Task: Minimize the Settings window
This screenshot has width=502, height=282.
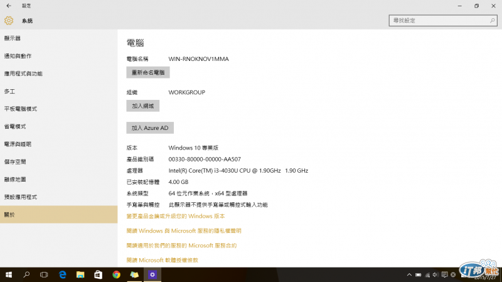Action: [460, 6]
